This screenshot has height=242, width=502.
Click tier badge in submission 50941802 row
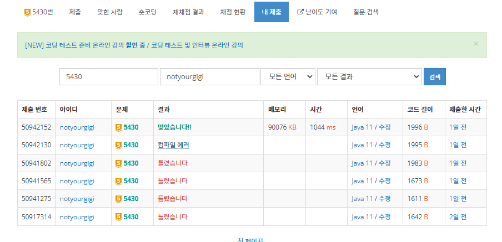118,163
